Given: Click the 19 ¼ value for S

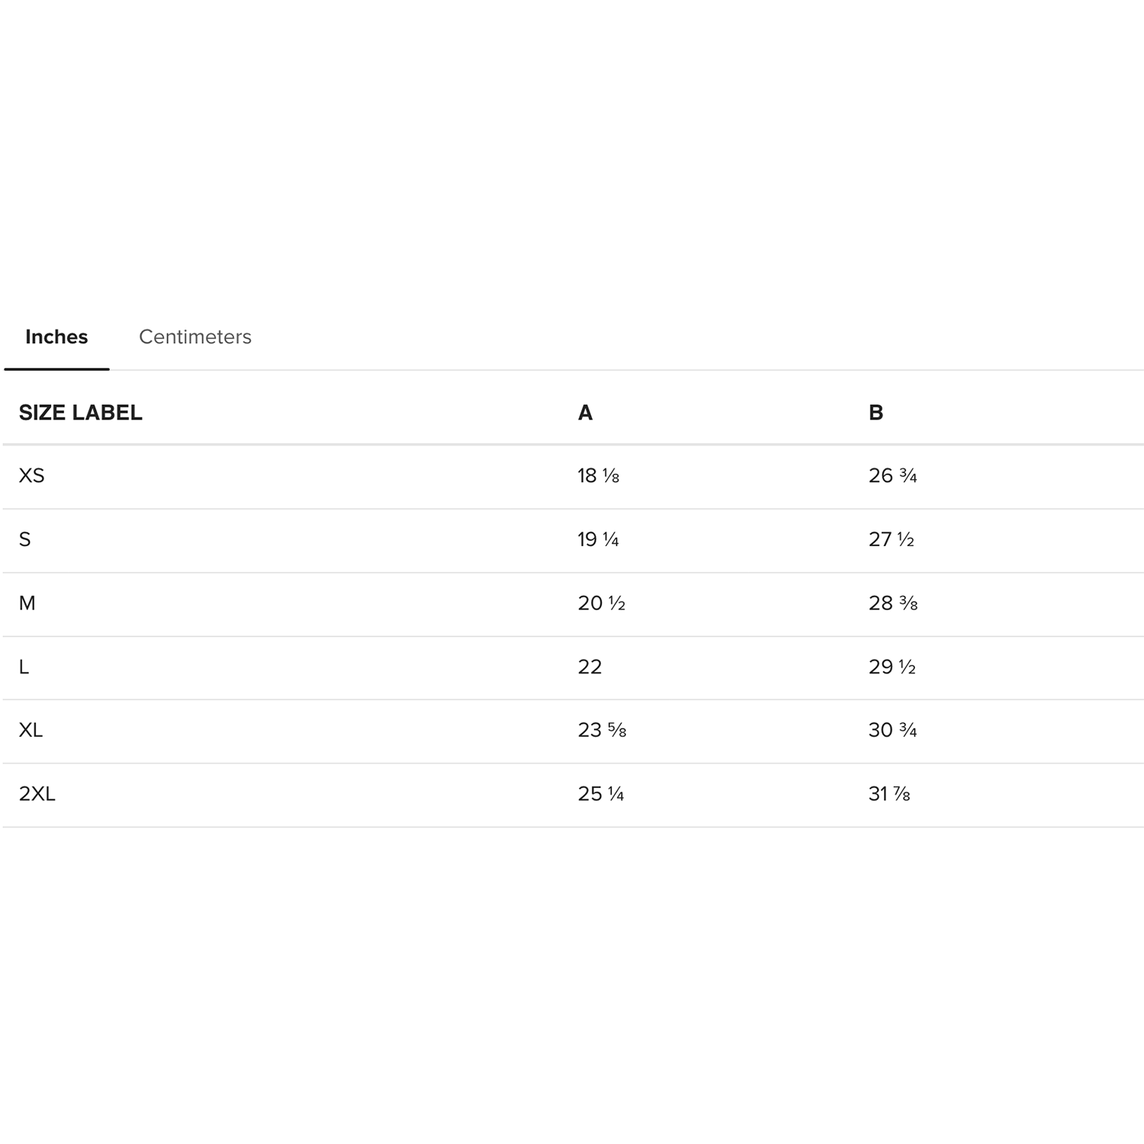Looking at the screenshot, I should pos(599,540).
